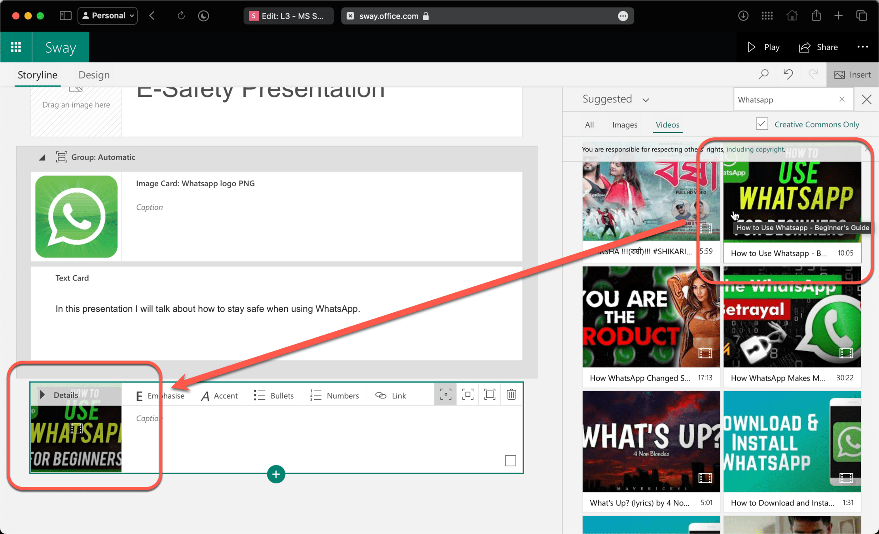Add content with the green plus button
This screenshot has height=534, width=879.
(x=276, y=474)
